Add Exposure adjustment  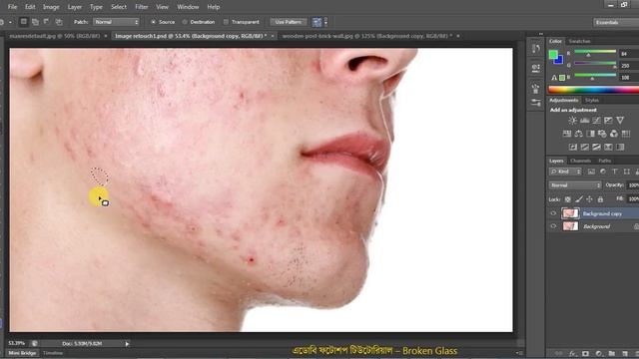[608, 120]
